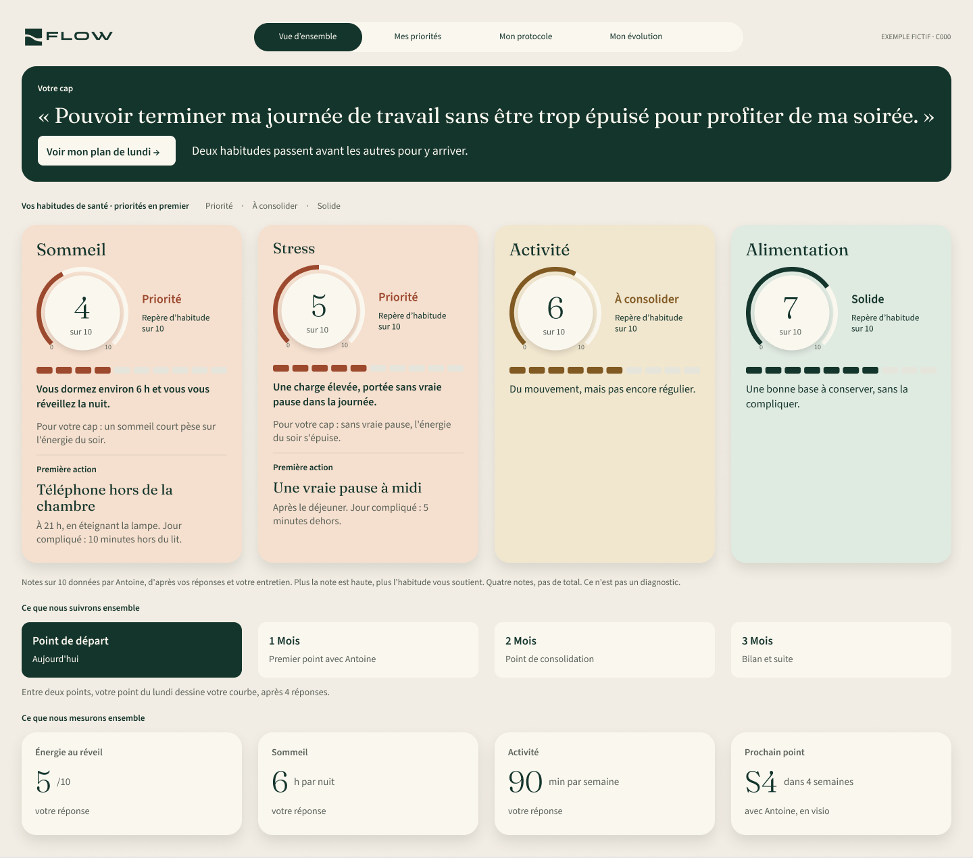Click Entre deux points, votre point du lundi note
Image resolution: width=973 pixels, height=858 pixels.
(176, 692)
